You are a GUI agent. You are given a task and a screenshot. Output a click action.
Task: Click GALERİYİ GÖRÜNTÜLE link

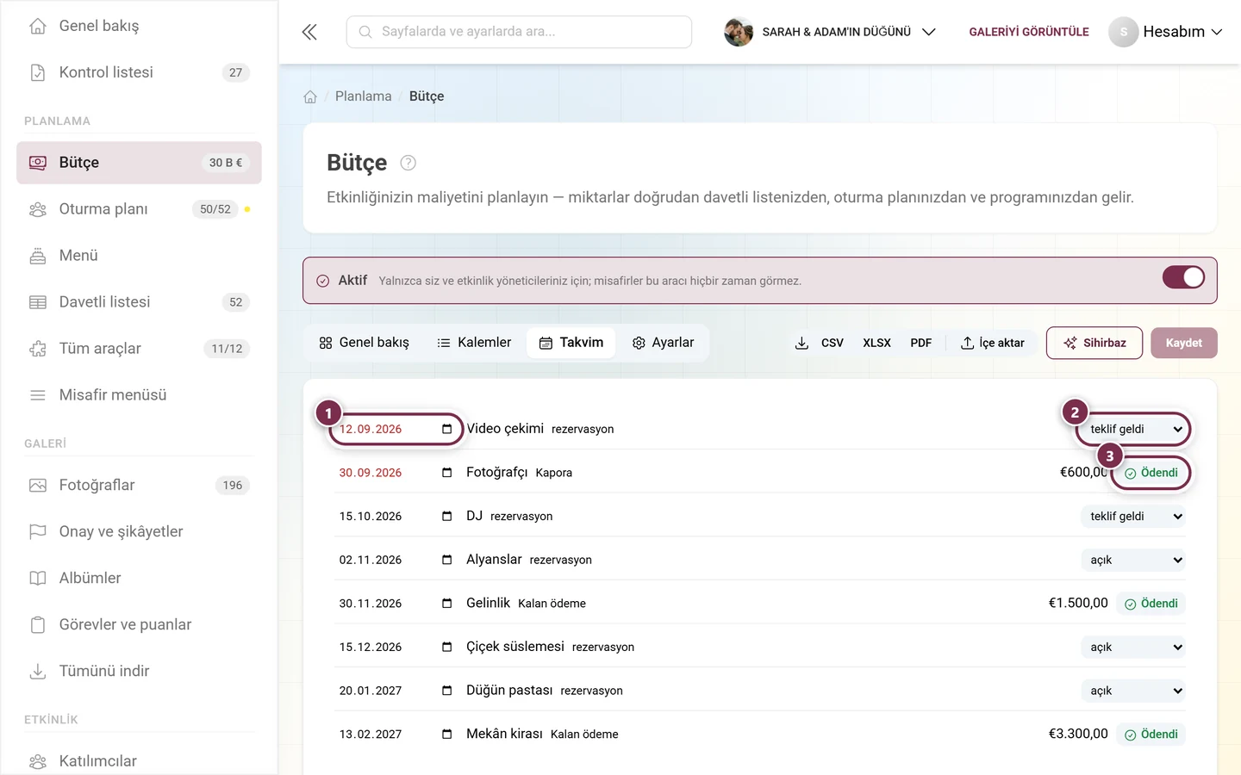tap(1029, 32)
